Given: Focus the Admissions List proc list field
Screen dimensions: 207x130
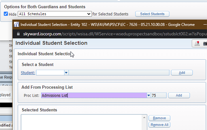Looking at the screenshot, I should [x=94, y=95].
